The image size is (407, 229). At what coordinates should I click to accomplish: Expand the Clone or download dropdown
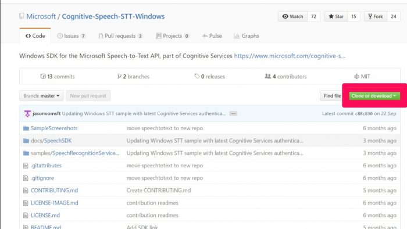click(374, 96)
